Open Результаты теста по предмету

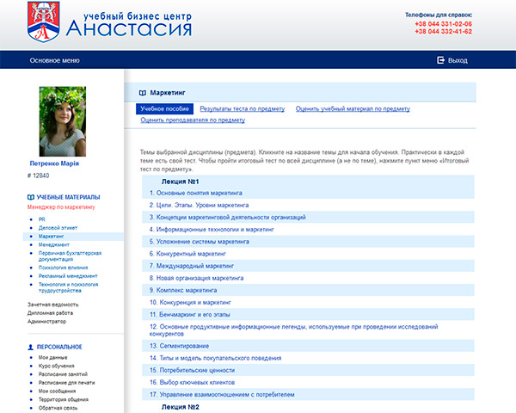(243, 109)
